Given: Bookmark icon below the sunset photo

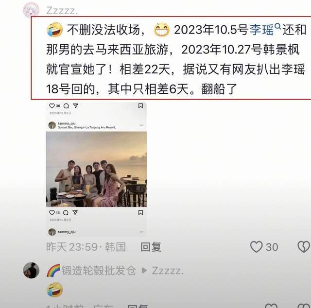Looking at the screenshot, I should click(x=140, y=213).
